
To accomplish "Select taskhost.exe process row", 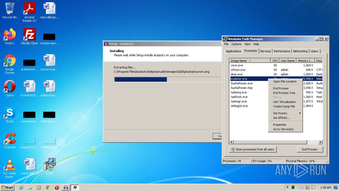I will click(275, 97).
